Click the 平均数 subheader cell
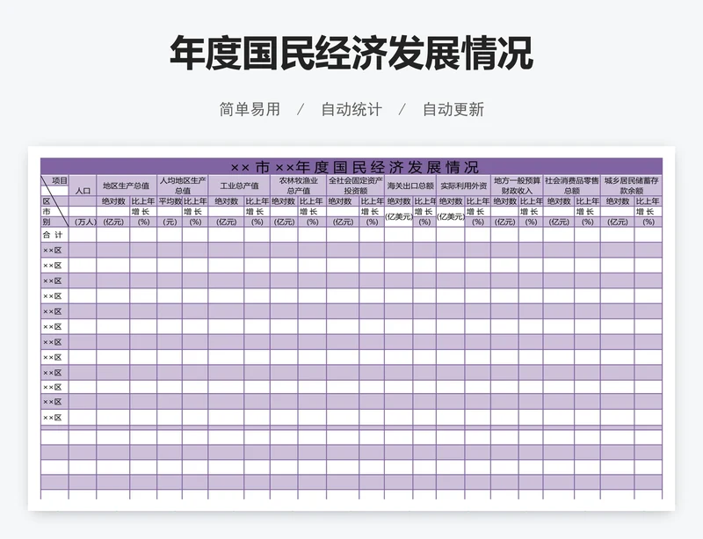Image resolution: width=703 pixels, height=539 pixels. [170, 201]
